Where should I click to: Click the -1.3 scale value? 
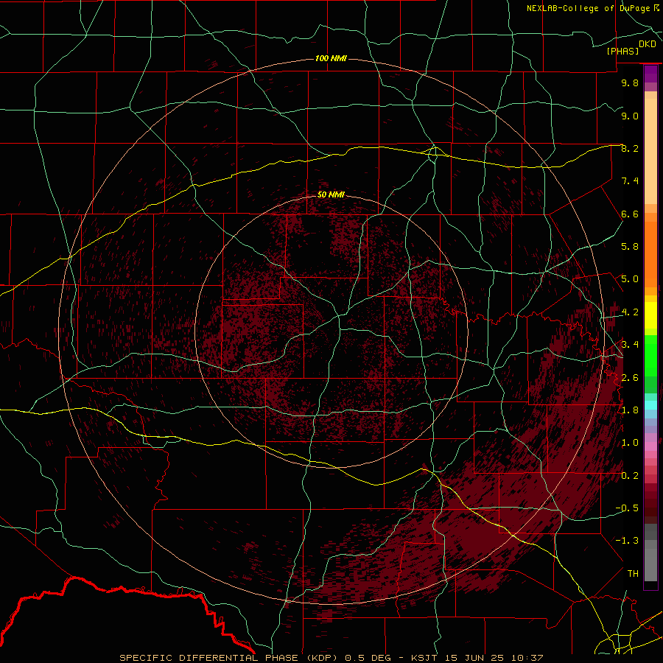pos(627,541)
